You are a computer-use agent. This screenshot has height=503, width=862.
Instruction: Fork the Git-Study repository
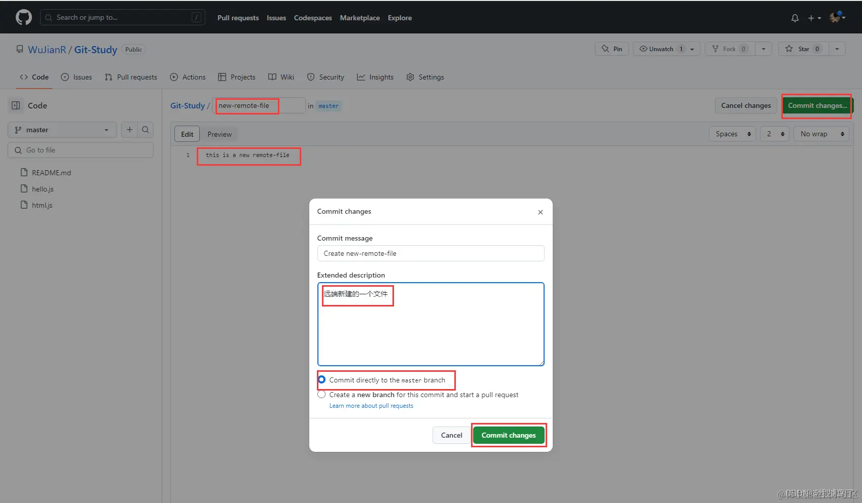730,49
